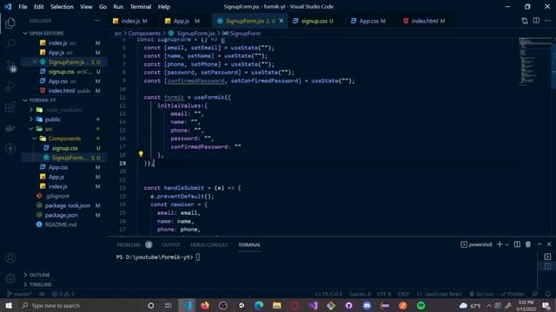The image size is (556, 312).
Task: Click Go Live in the status bar
Action: pos(481,294)
